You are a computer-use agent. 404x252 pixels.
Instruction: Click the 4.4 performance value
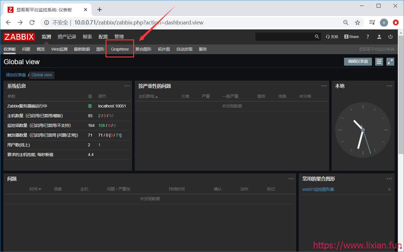tap(91, 155)
